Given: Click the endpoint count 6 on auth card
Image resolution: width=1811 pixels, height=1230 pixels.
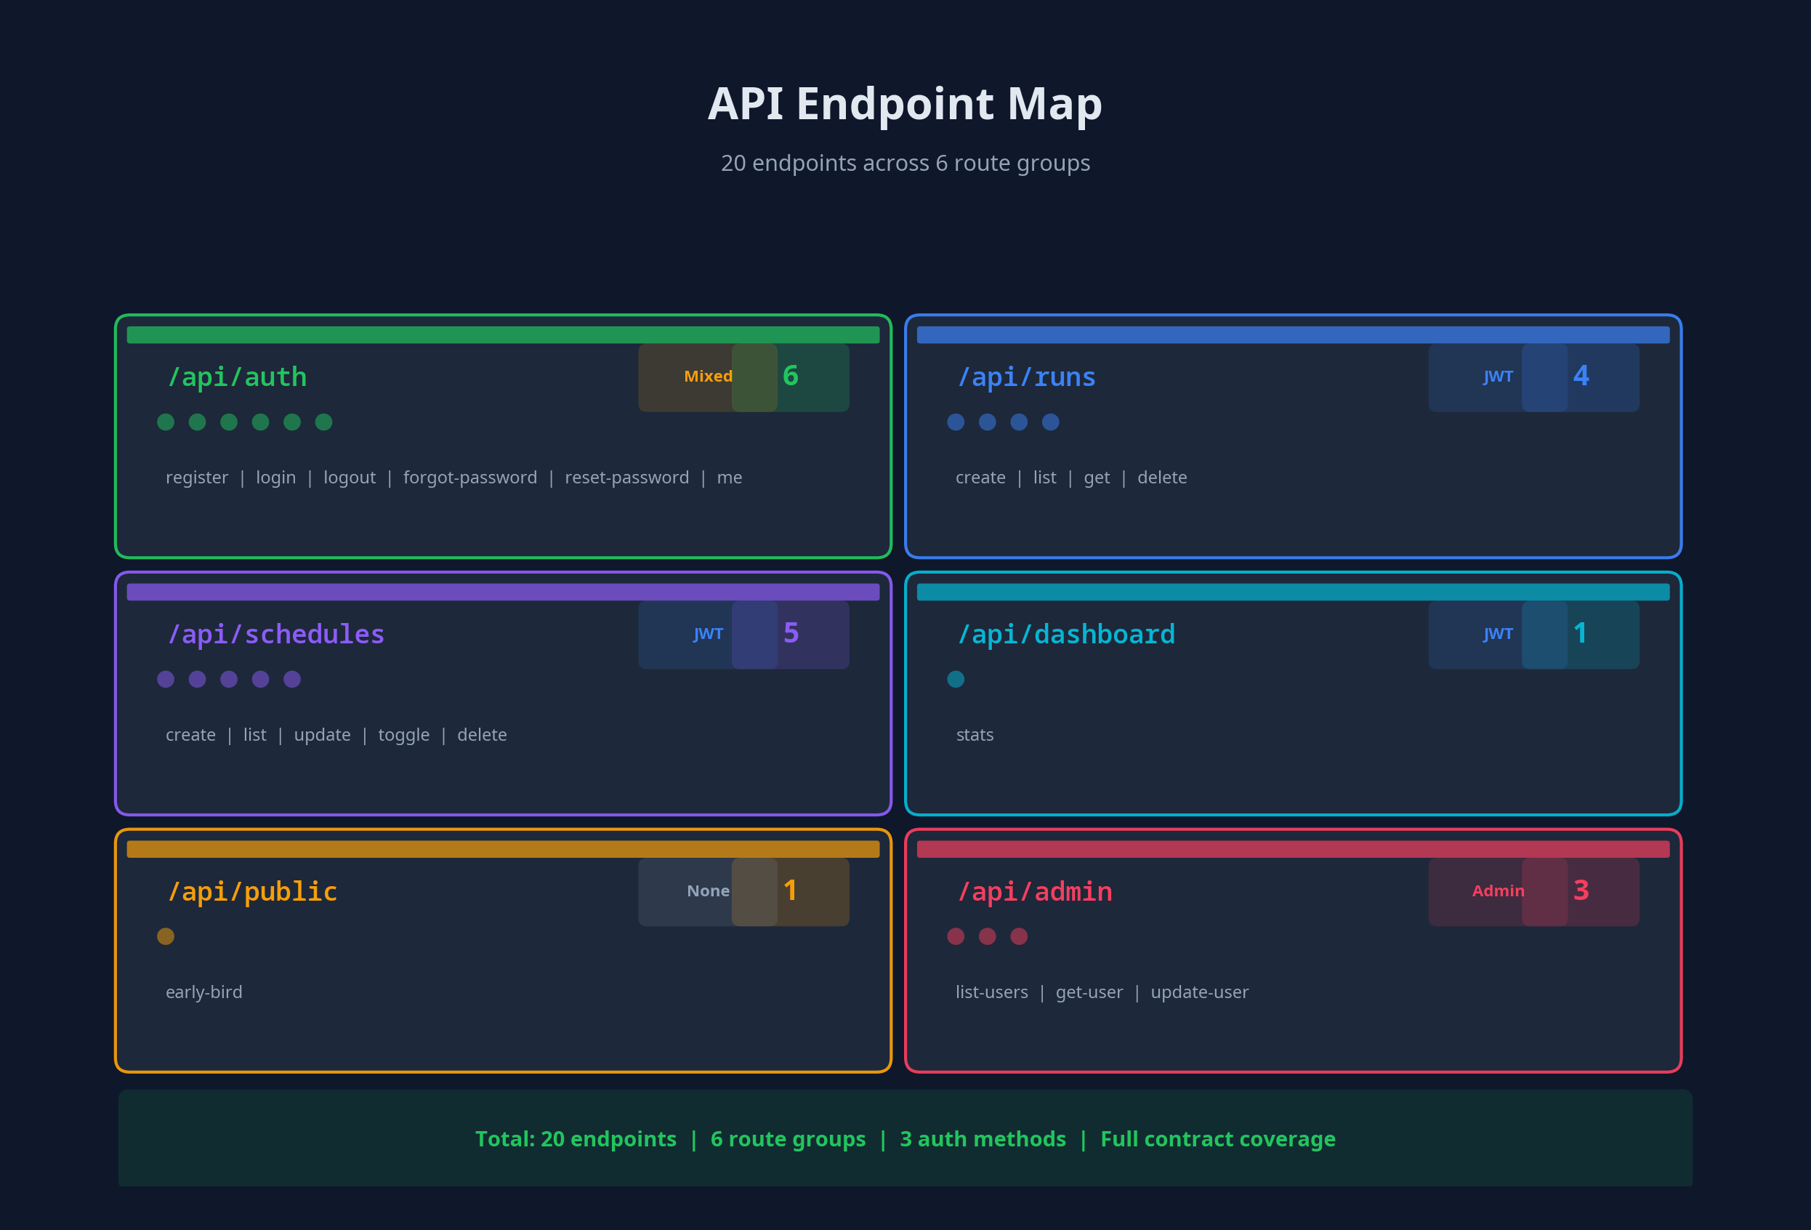Looking at the screenshot, I should 791,377.
